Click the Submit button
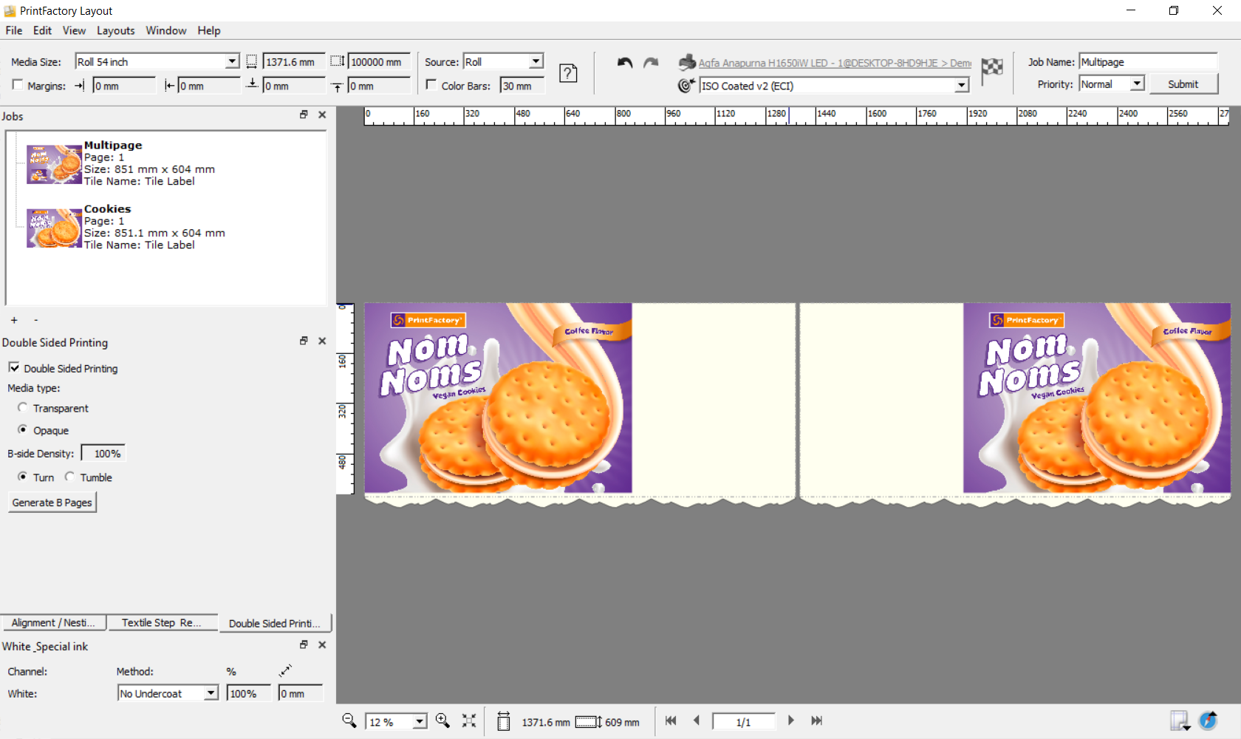Viewport: 1241px width, 739px height. point(1183,84)
